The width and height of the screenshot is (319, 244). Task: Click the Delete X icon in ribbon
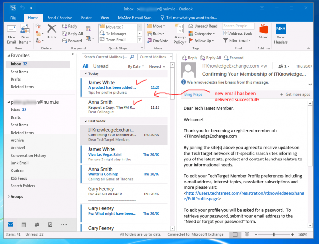(52, 29)
